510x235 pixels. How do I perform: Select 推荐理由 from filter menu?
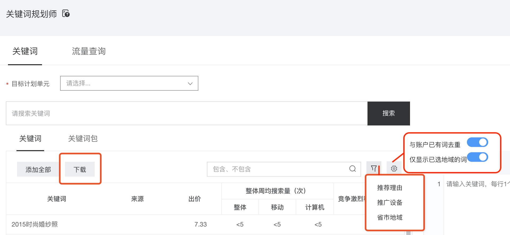390,188
